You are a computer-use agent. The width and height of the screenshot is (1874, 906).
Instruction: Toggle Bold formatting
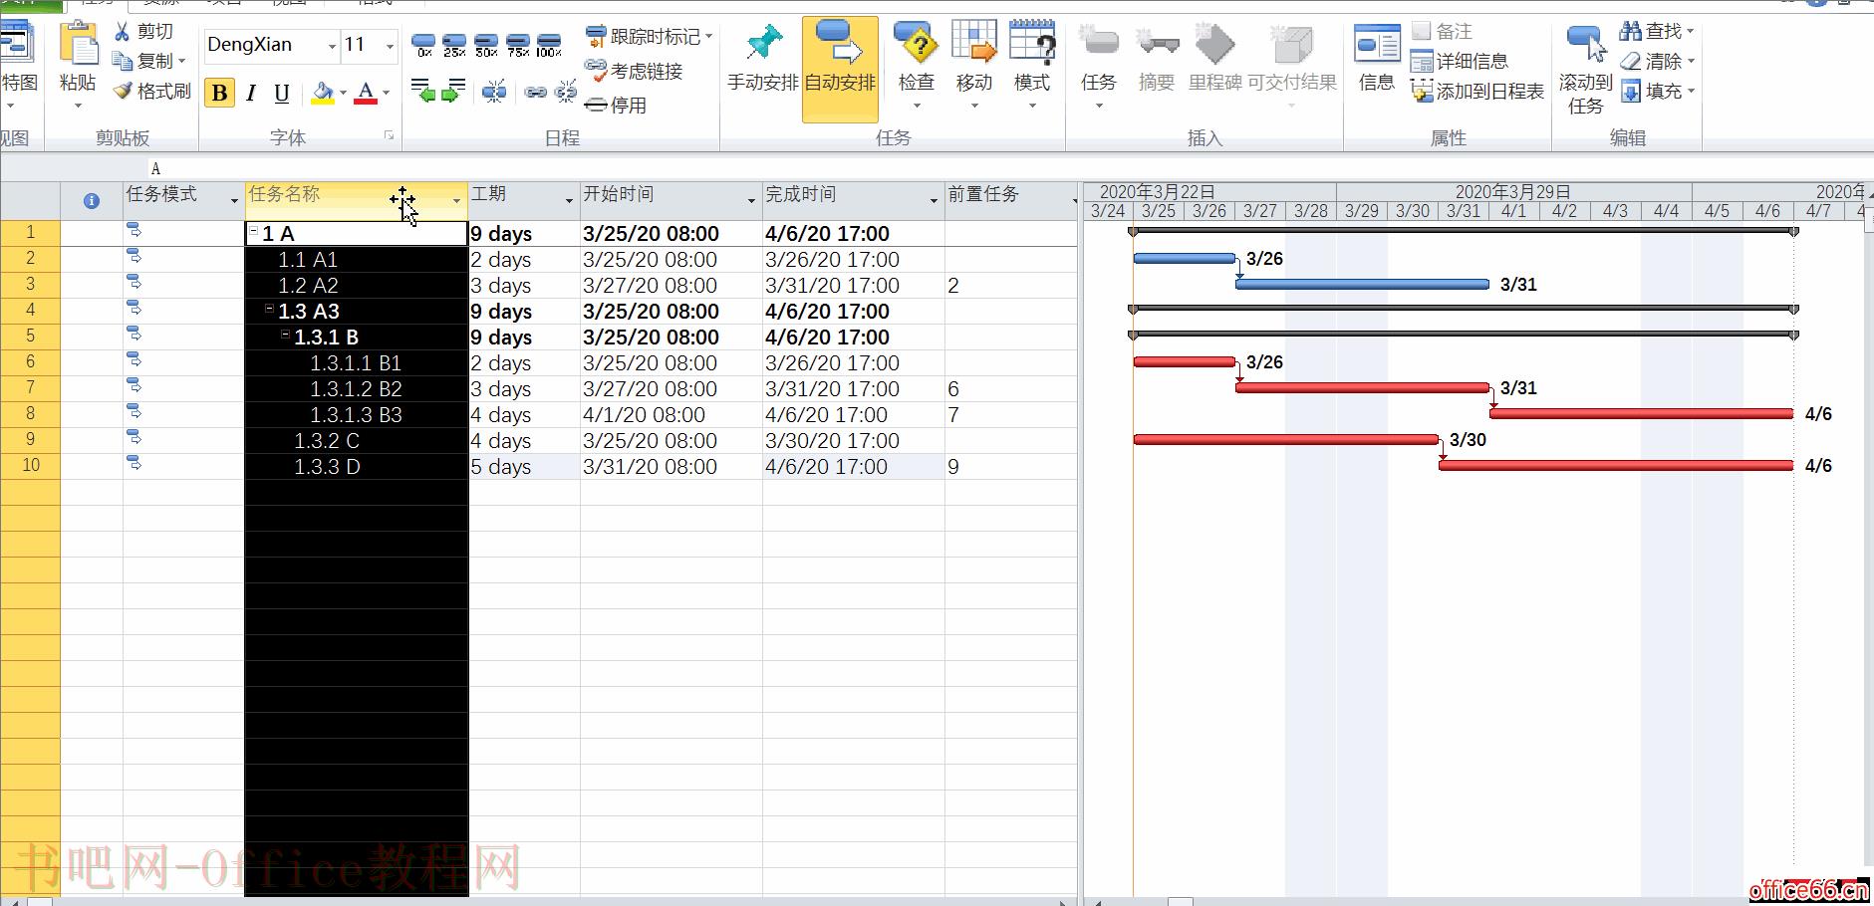click(220, 94)
